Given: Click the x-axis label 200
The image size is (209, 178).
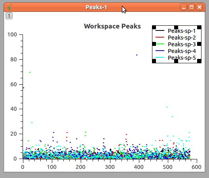Looking at the screenshot, I should click(80, 167).
